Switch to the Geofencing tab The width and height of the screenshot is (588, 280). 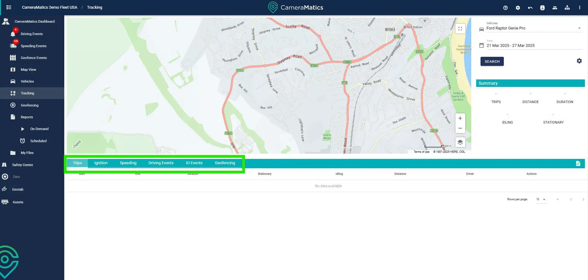click(x=225, y=163)
